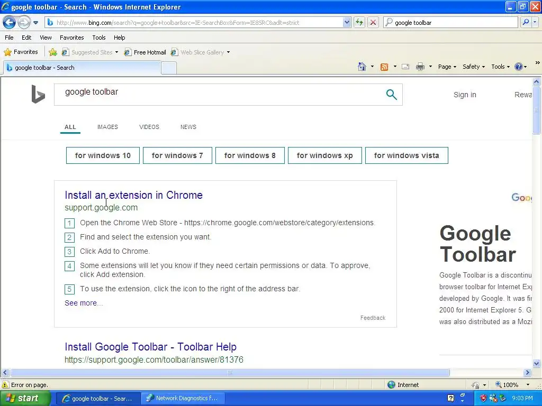Open the Page menu in command bar

(447, 67)
